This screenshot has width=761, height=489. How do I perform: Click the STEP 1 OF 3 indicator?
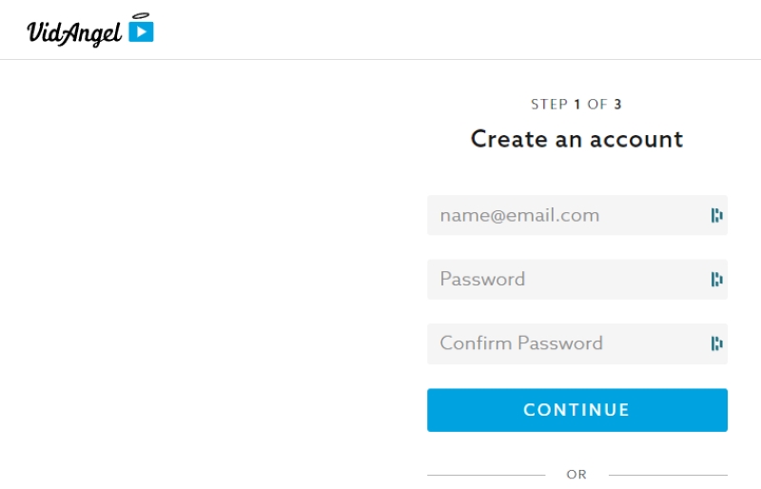tap(576, 105)
